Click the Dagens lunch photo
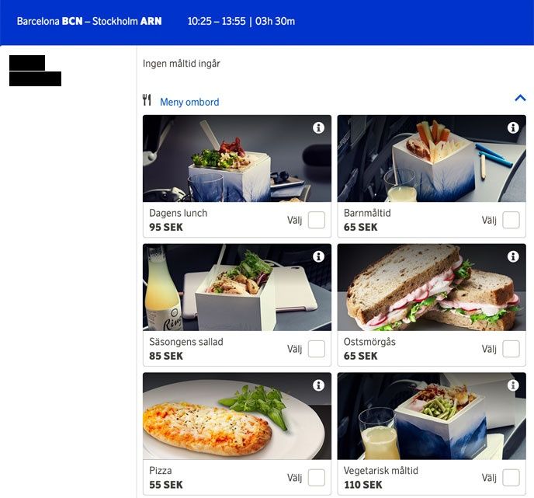The image size is (534, 498). (237, 158)
